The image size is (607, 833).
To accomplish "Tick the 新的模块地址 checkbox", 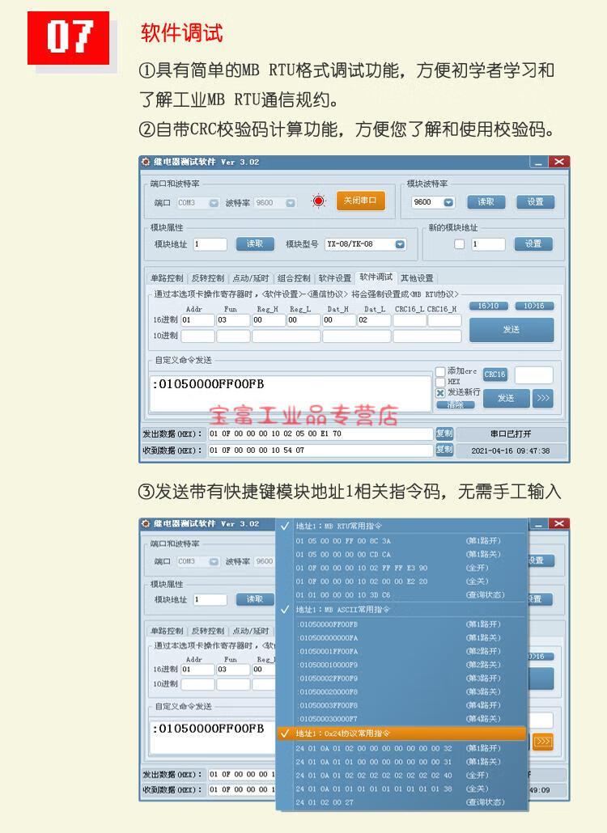I will pyautogui.click(x=460, y=244).
